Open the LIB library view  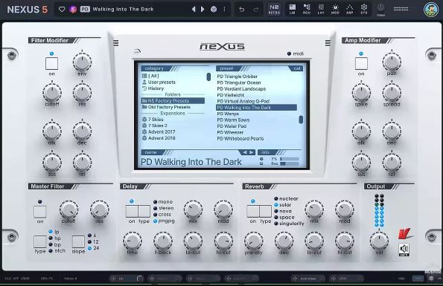tap(292, 10)
